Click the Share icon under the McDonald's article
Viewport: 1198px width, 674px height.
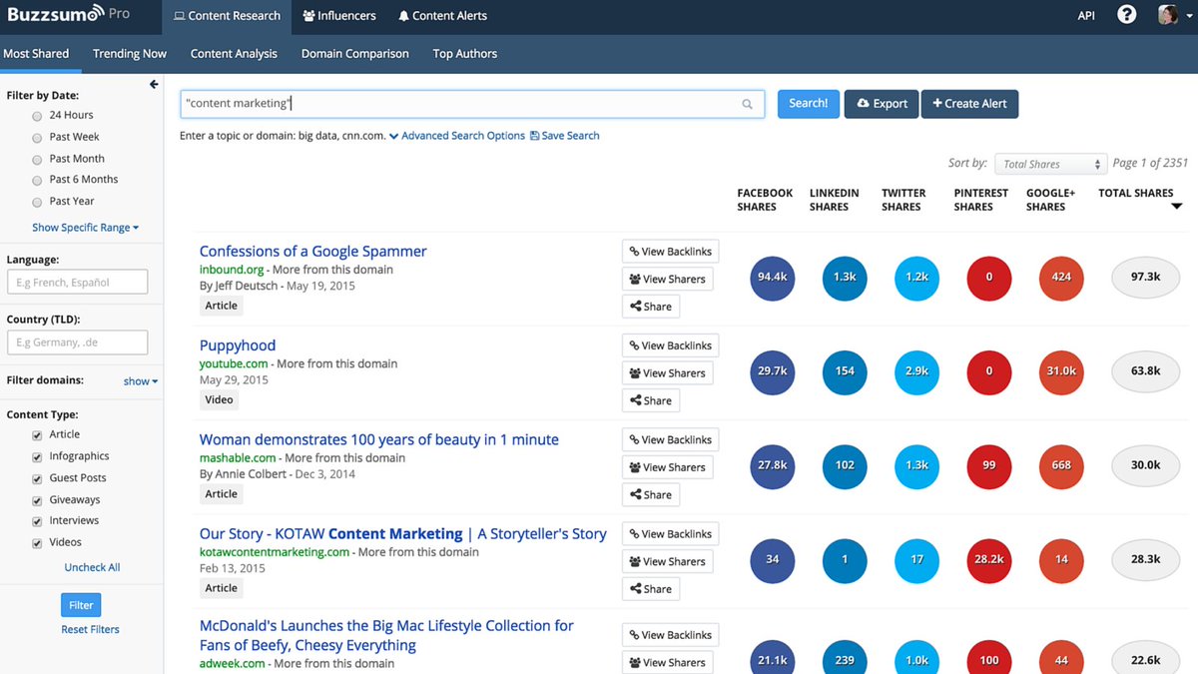(650, 672)
